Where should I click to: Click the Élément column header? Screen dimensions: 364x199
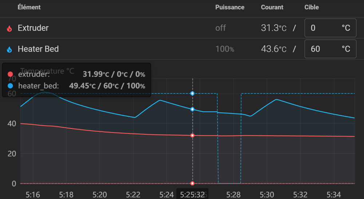[29, 7]
